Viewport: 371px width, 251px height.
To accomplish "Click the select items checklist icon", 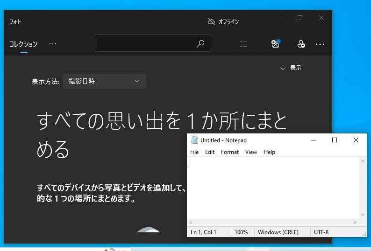I will 243,44.
